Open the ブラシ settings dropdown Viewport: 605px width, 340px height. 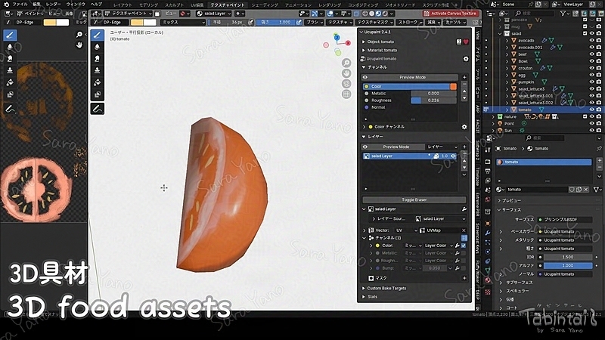(x=313, y=23)
